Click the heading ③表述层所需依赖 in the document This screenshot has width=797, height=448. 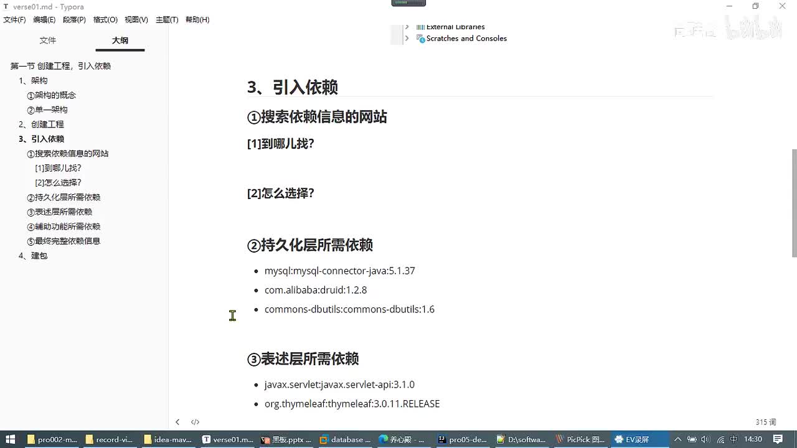[x=303, y=359]
